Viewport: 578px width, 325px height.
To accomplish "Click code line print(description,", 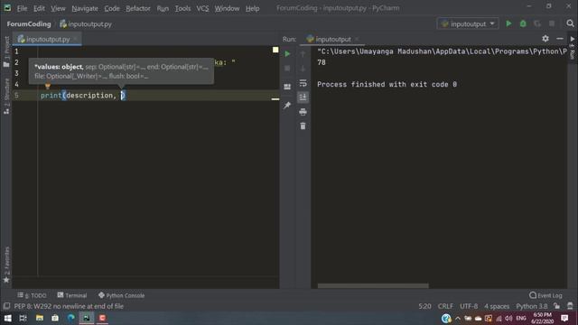I will 83,96.
